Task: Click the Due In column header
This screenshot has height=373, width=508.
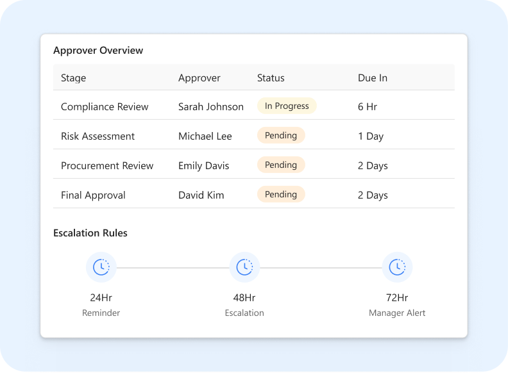Action: click(373, 78)
